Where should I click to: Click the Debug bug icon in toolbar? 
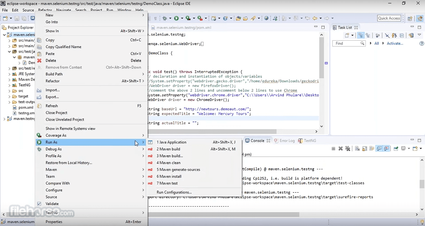165,18
